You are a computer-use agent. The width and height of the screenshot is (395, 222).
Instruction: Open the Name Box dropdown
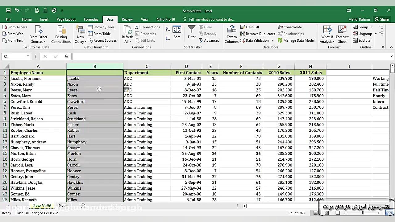tap(28, 56)
